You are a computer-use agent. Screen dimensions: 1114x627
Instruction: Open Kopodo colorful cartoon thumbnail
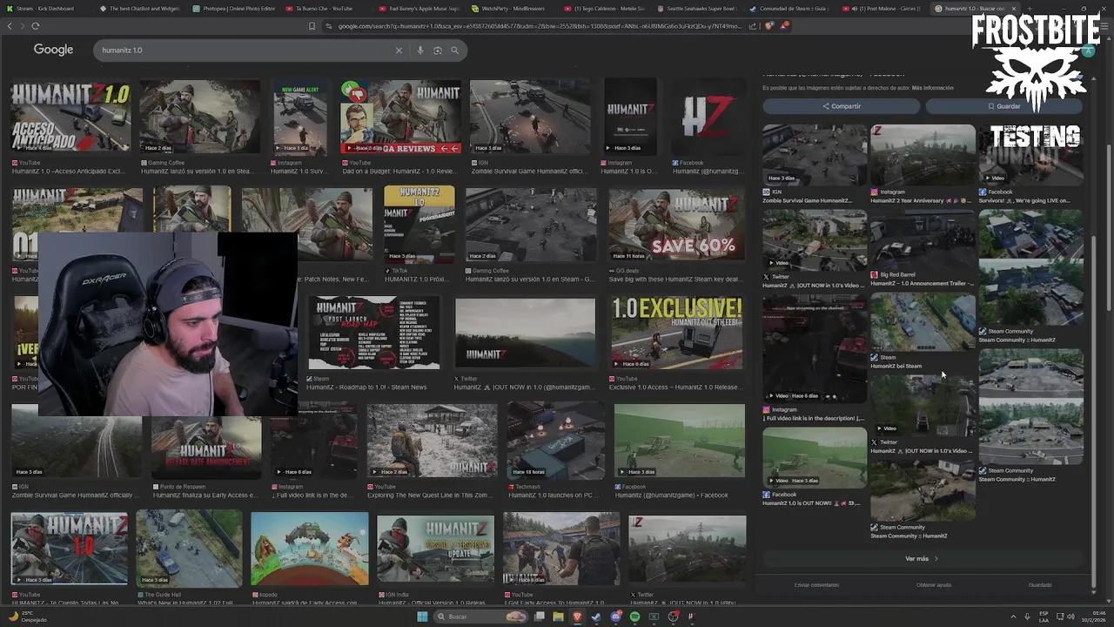tap(310, 549)
